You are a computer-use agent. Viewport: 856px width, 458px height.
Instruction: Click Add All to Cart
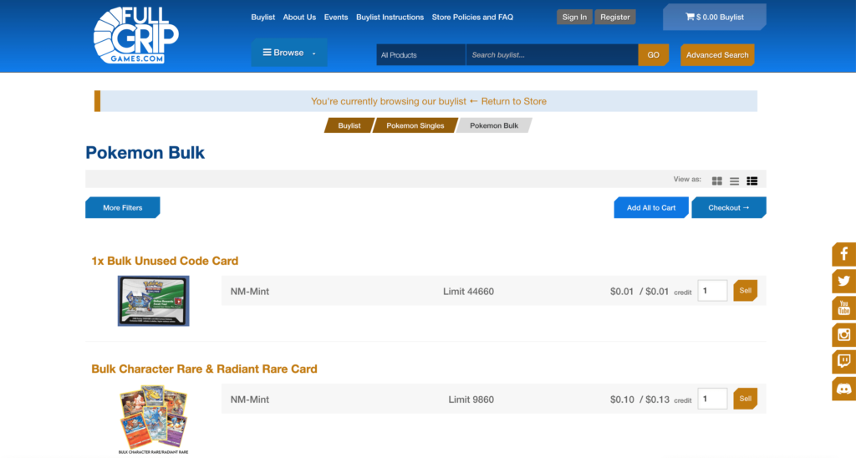click(x=651, y=207)
